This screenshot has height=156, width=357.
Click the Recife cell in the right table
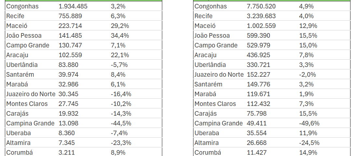[x=204, y=16]
